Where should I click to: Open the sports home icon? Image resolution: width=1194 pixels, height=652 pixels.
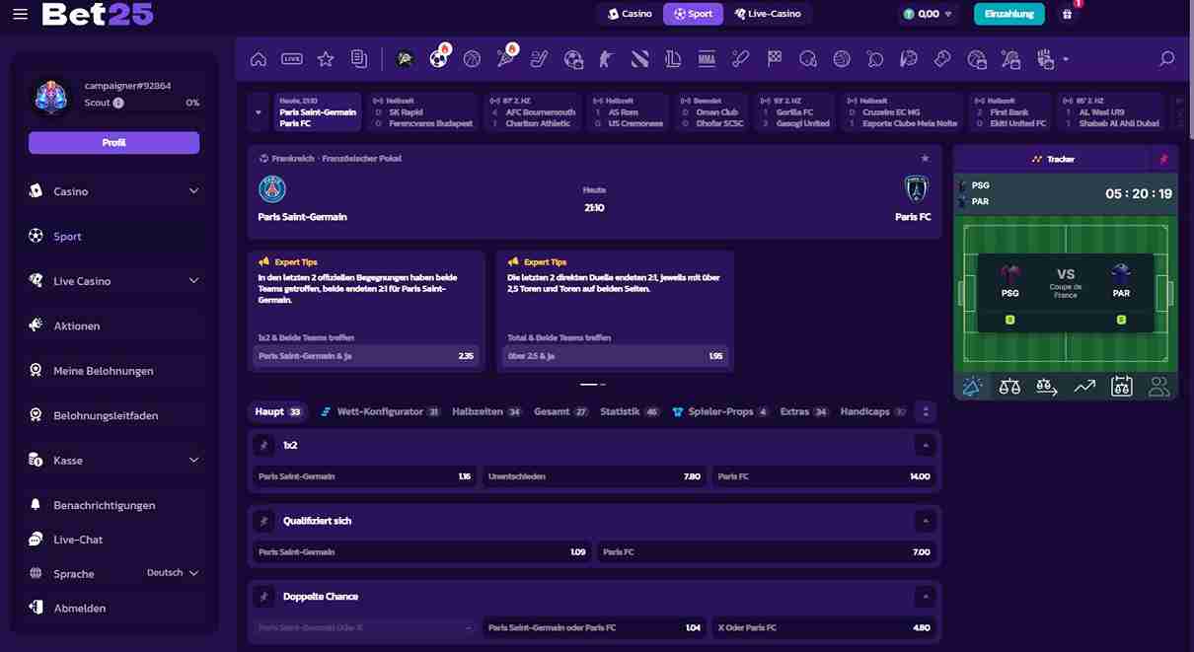pos(259,59)
